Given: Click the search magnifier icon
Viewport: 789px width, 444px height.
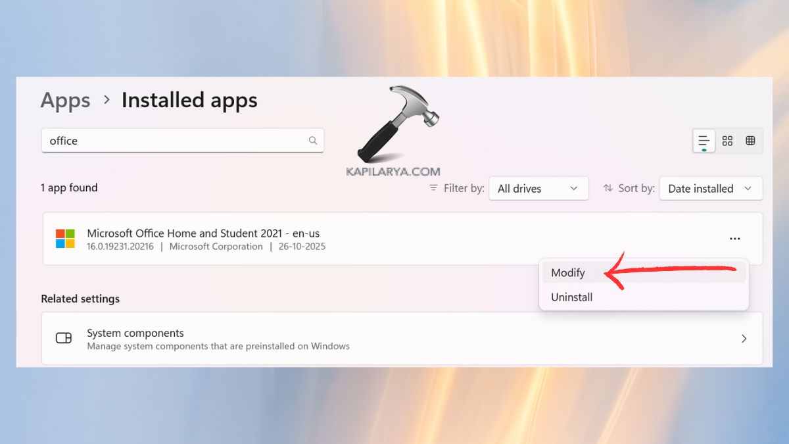Looking at the screenshot, I should pos(312,140).
